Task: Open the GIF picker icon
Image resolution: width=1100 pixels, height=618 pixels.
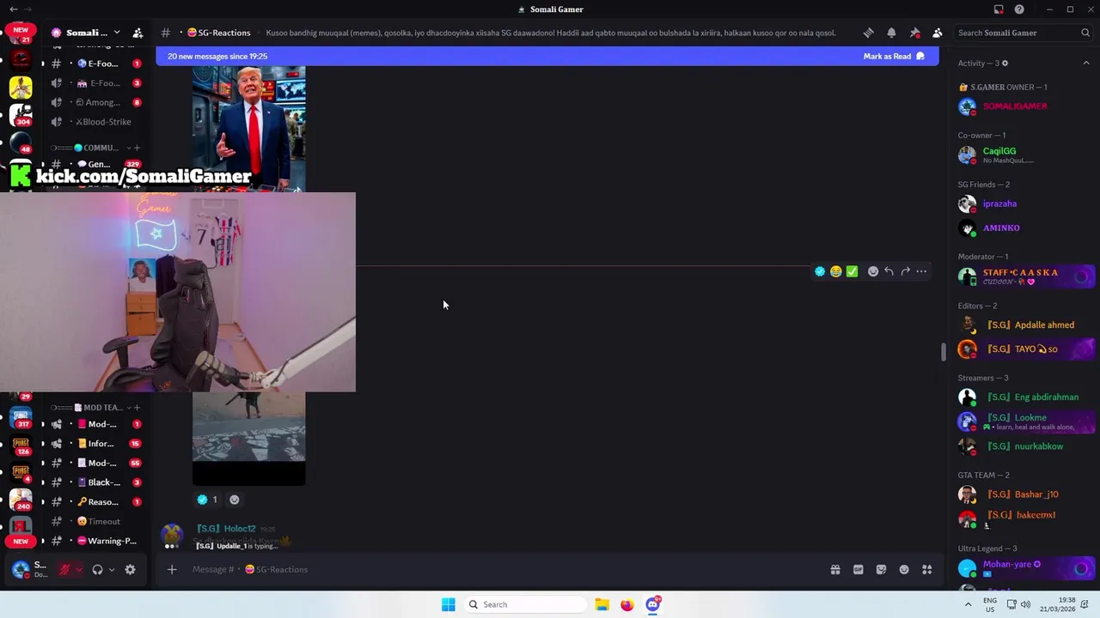Action: click(858, 569)
